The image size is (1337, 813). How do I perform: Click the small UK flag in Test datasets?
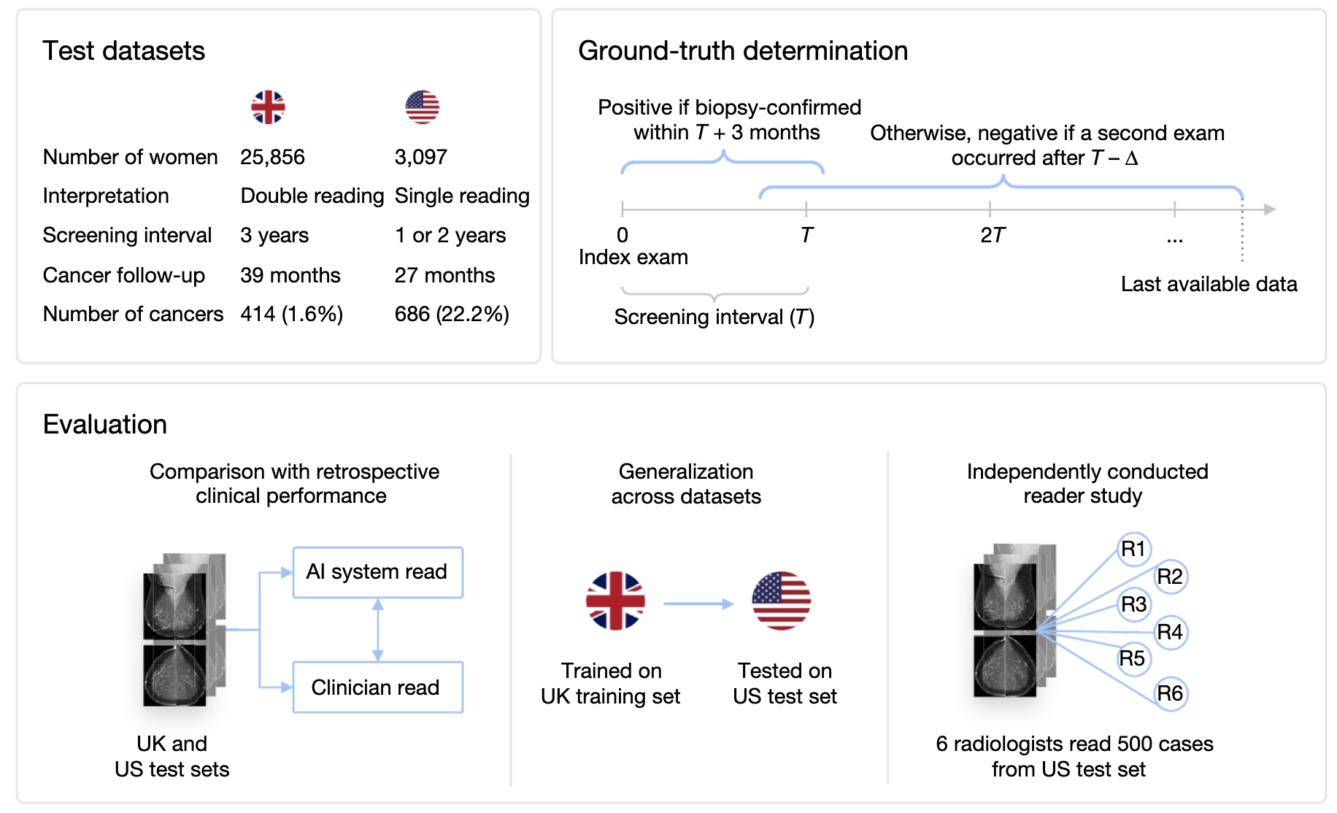[x=268, y=107]
